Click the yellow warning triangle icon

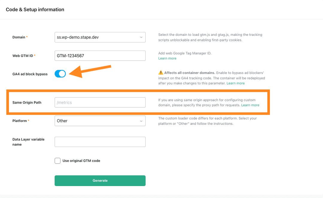click(160, 72)
